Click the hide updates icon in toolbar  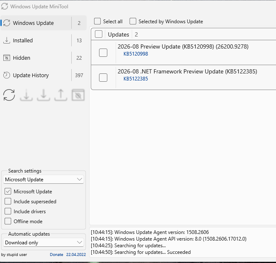click(78, 95)
